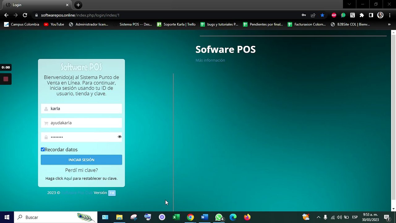
Task: Toggle the browser side panel icon
Action: [371, 15]
